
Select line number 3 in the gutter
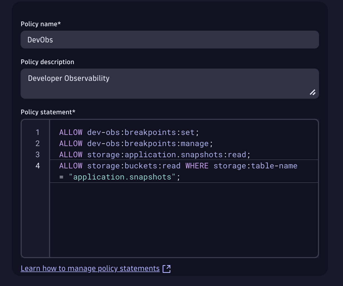pos(38,155)
